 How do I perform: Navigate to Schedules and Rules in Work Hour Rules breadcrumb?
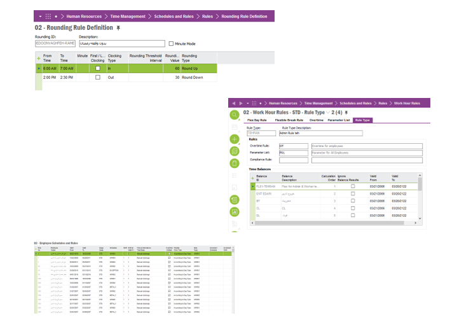[x=356, y=103]
